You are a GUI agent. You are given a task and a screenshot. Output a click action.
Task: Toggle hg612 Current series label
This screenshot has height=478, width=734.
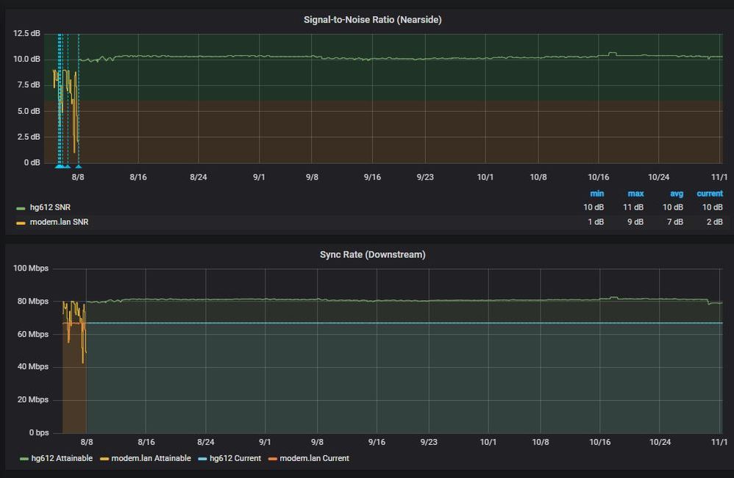point(235,458)
